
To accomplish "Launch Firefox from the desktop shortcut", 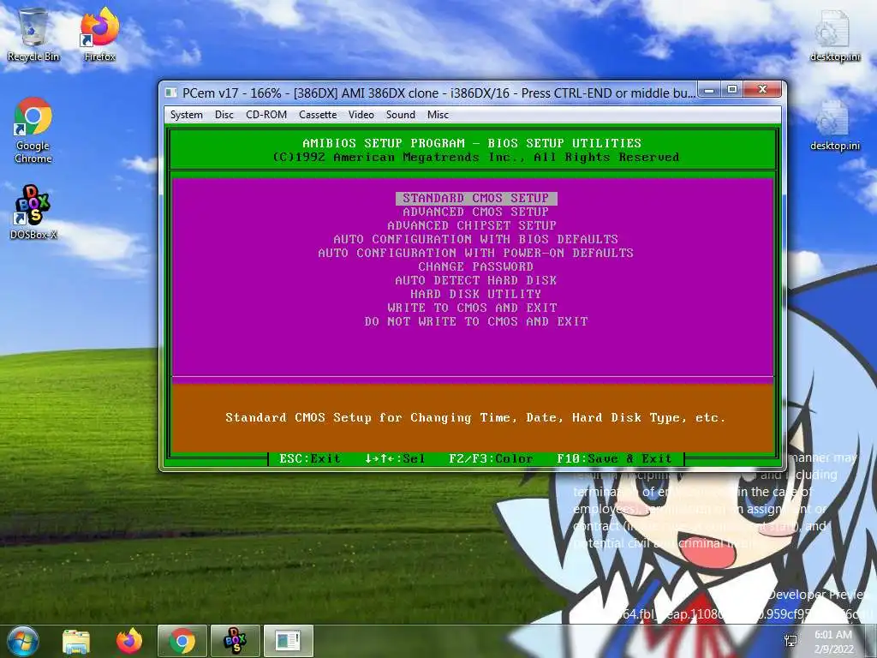I will click(x=99, y=34).
